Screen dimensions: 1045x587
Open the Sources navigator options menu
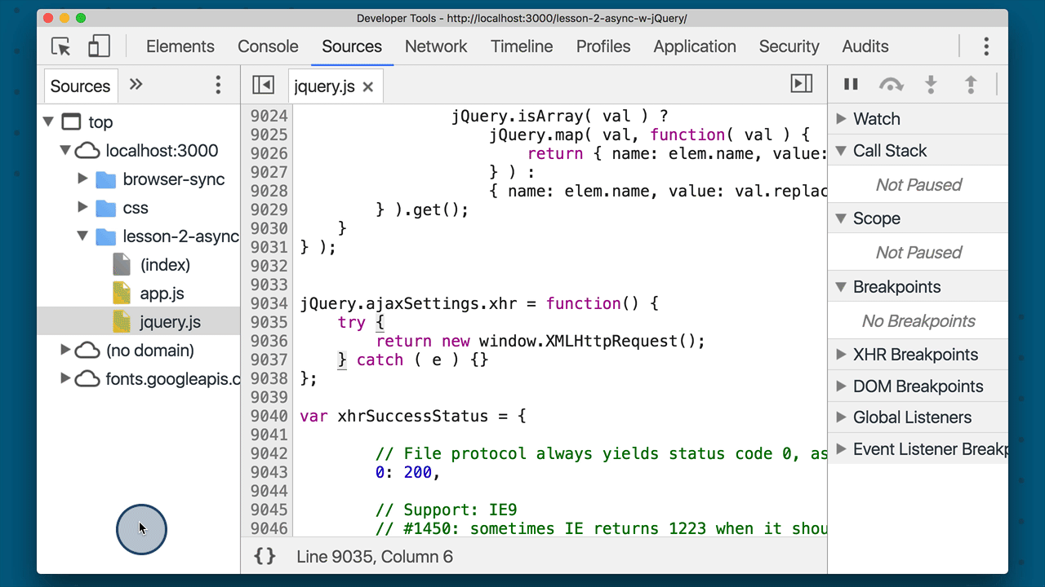(x=217, y=85)
